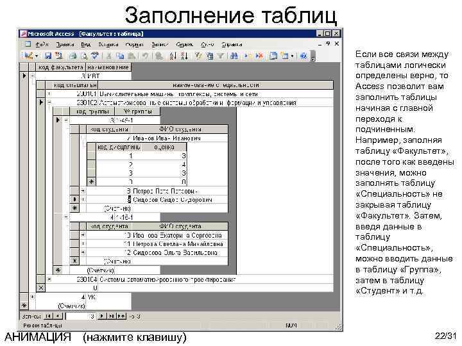Screen dimensions: 462x346
Task: Open the Окно menu
Action: click(x=207, y=44)
